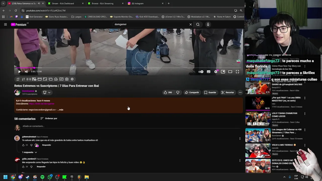Open File Explorer from the taskbar
Image resolution: width=322 pixels, height=181 pixels.
(87, 177)
